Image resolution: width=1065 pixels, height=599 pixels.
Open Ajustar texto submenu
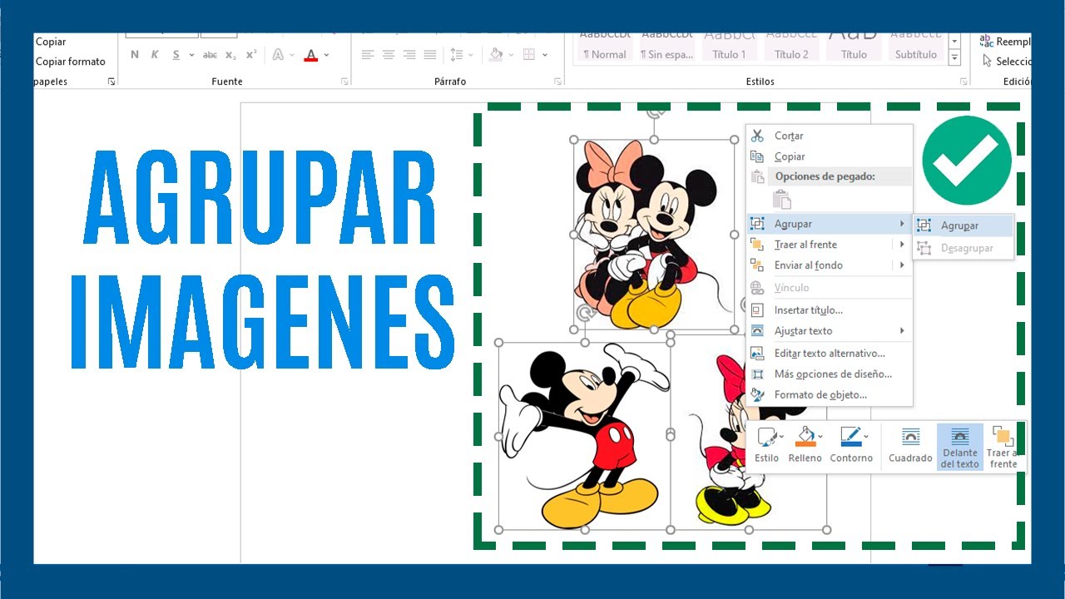point(830,331)
